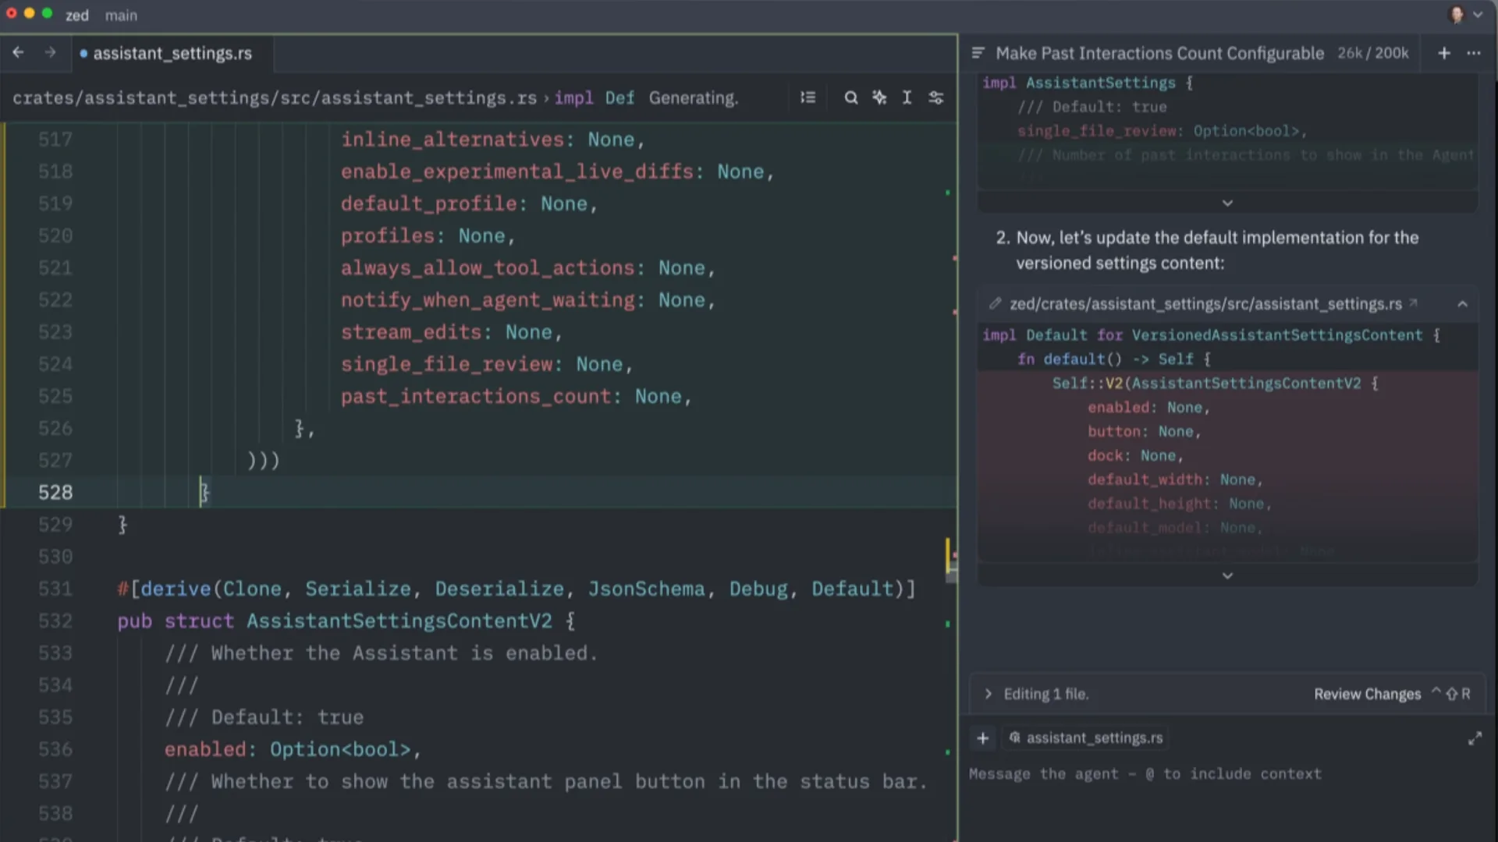Go back with the left arrow navigation icon
This screenshot has width=1498, height=842.
coord(19,52)
